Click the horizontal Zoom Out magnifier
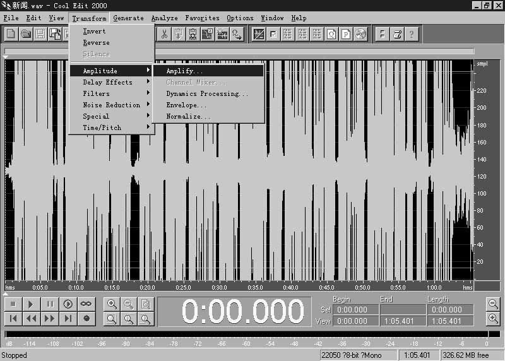 click(x=129, y=304)
